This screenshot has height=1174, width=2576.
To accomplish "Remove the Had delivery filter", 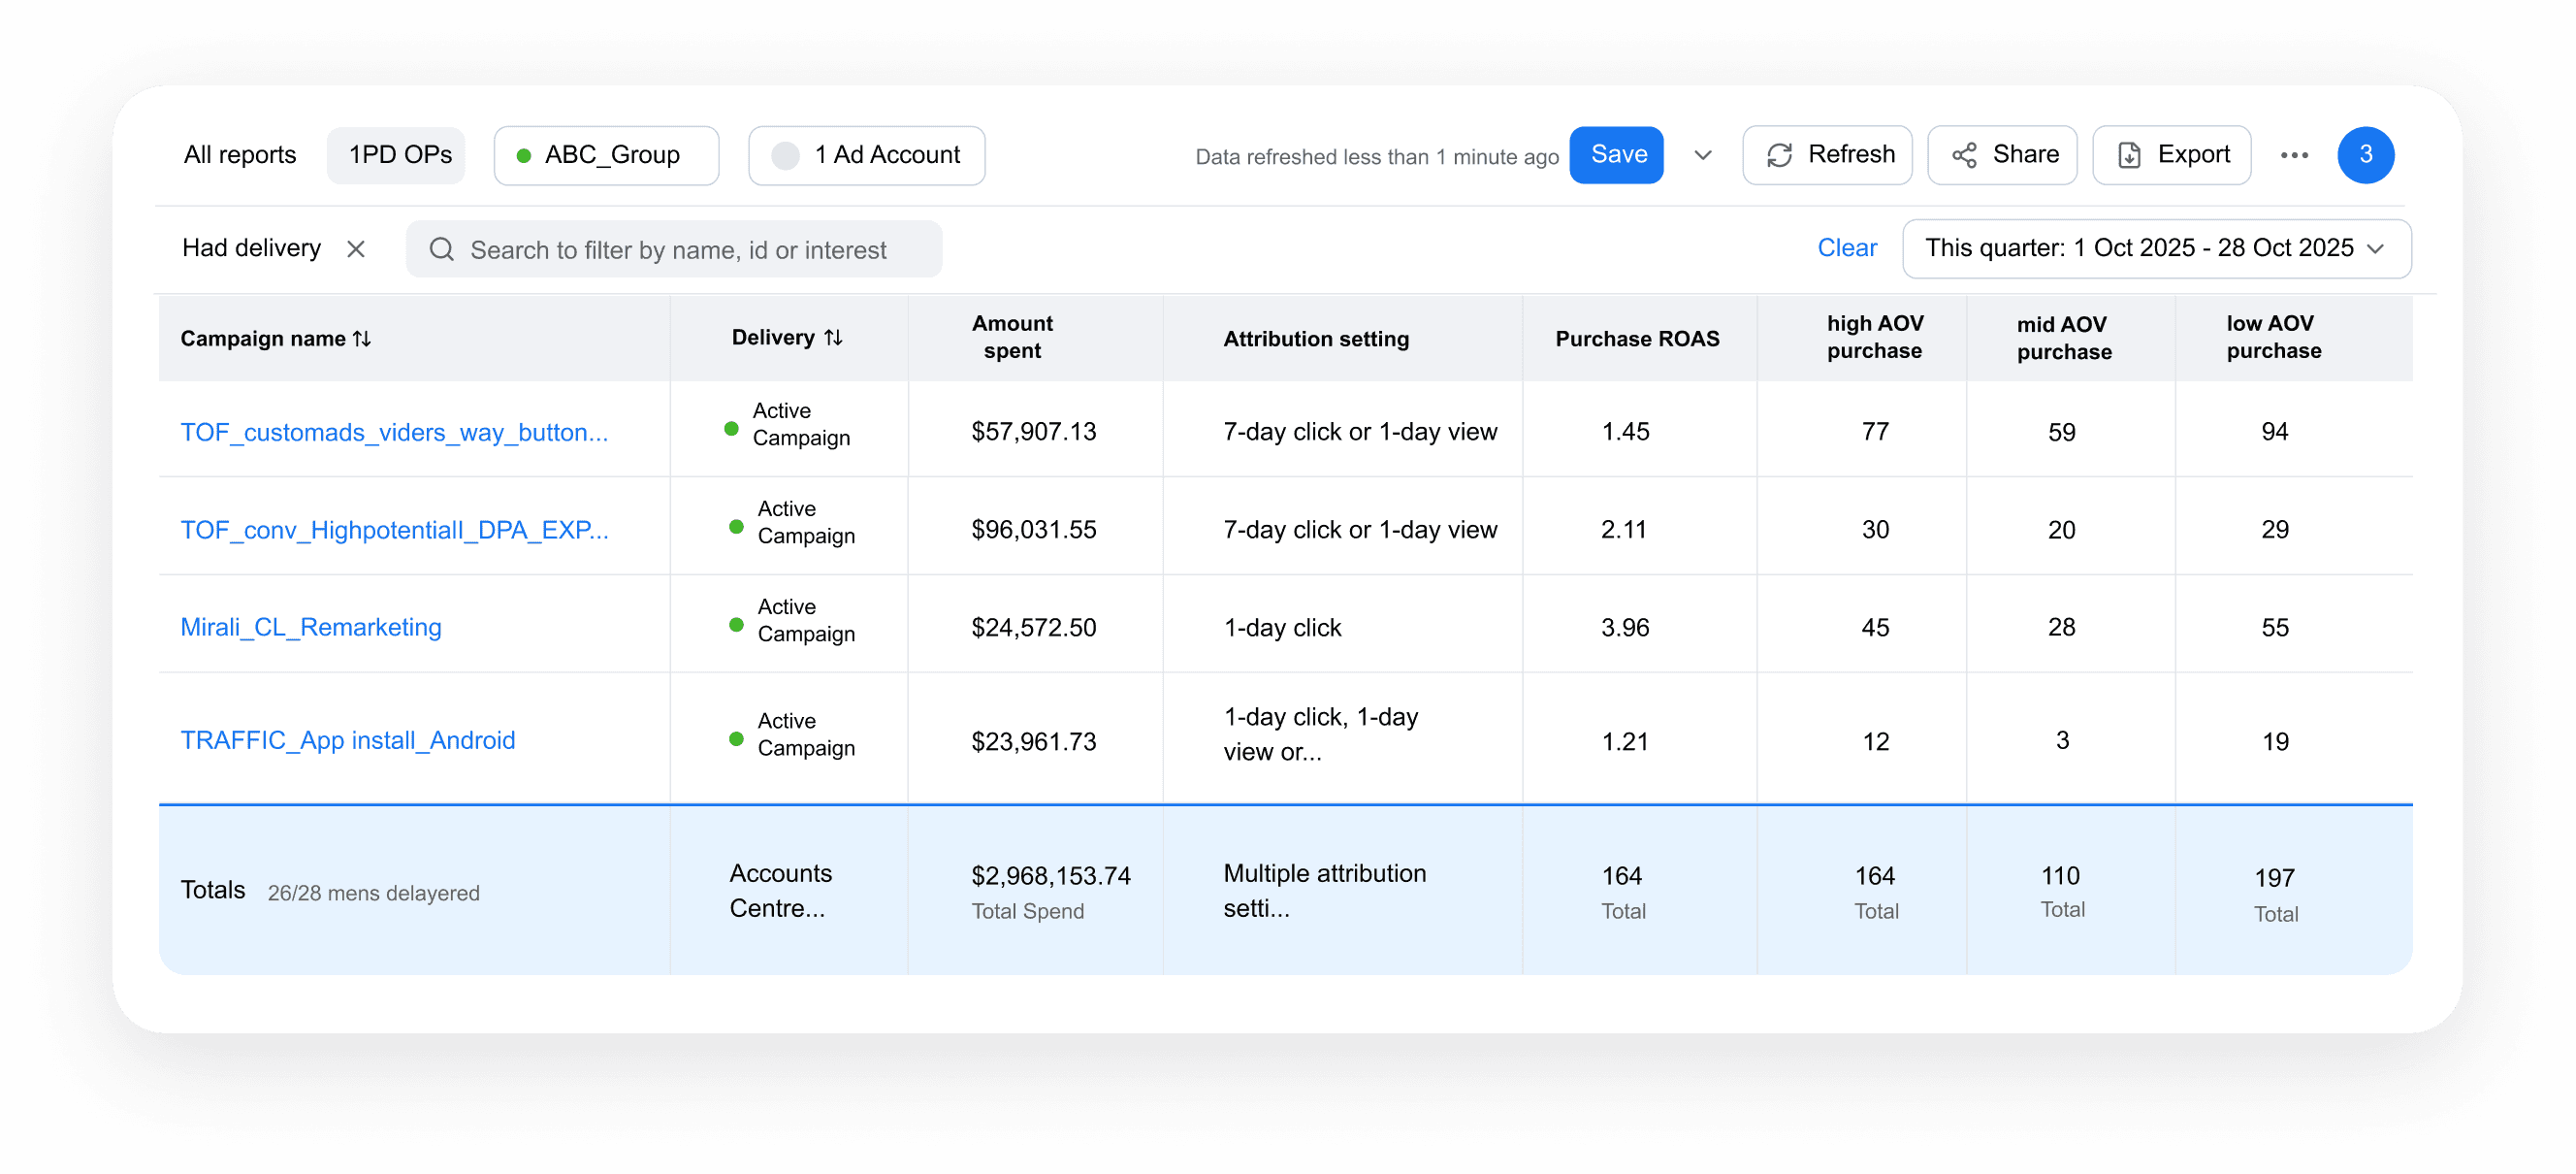I will pos(356,249).
